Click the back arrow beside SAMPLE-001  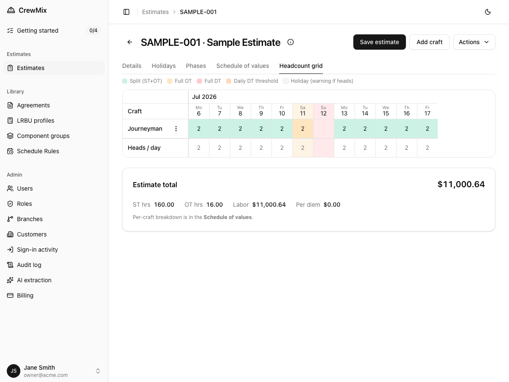coord(130,42)
